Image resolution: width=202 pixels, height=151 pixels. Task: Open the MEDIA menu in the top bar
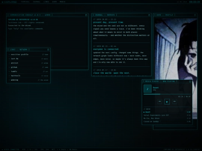pyautogui.click(x=62, y=2)
